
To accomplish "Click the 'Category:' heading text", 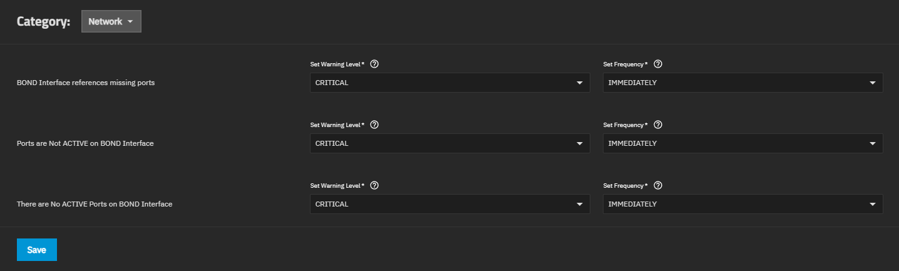I will (x=43, y=21).
